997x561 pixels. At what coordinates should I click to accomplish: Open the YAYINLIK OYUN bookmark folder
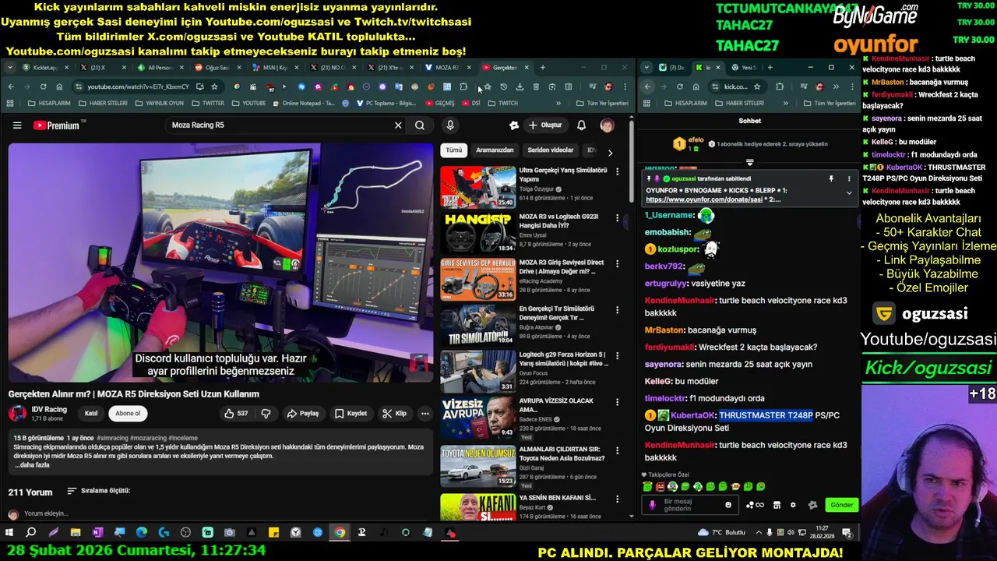(x=159, y=103)
